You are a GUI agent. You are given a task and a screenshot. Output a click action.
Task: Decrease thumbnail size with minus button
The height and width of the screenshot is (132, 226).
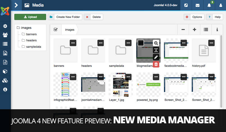tap(183, 29)
